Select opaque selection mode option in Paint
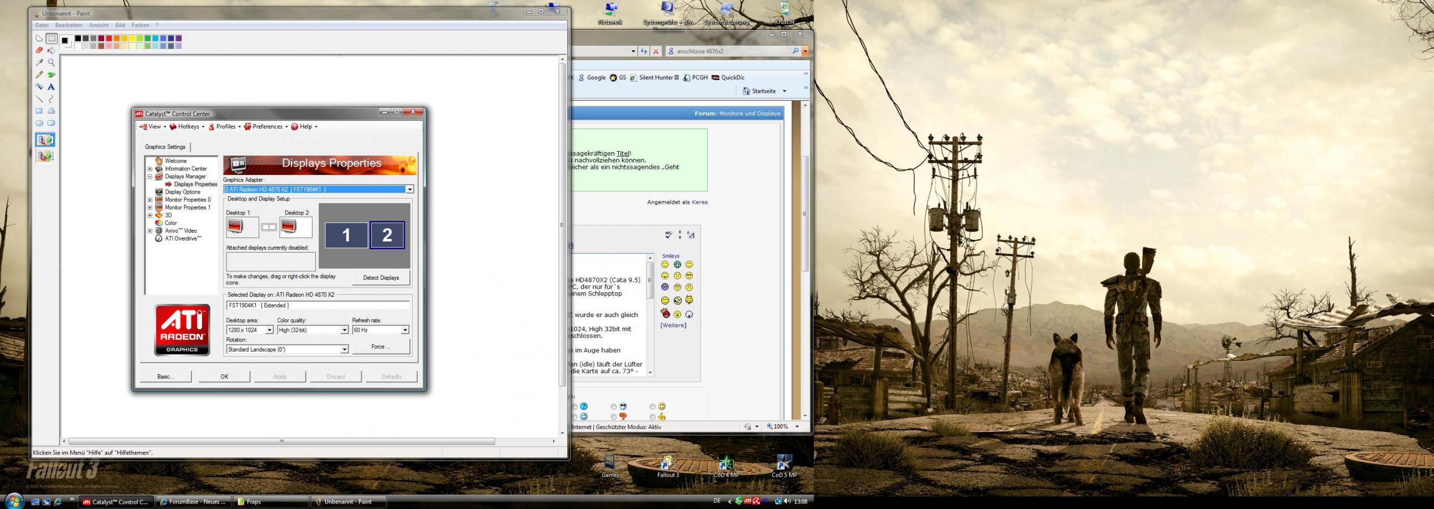Viewport: 1434px width, 509px height. point(45,139)
